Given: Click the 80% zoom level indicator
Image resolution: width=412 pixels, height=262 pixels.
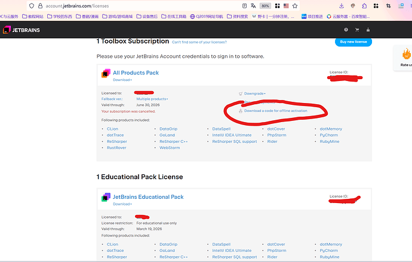Looking at the screenshot, I should [265, 6].
